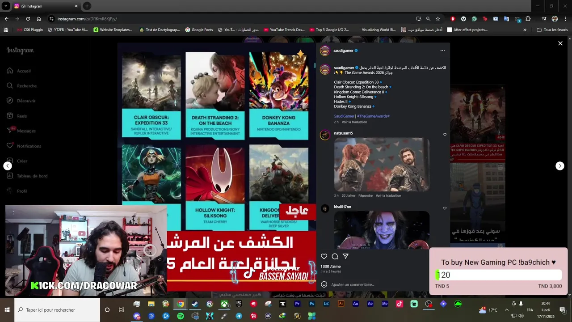This screenshot has width=572, height=322.
Task: Open Google Fonts bookmark
Action: [x=199, y=30]
